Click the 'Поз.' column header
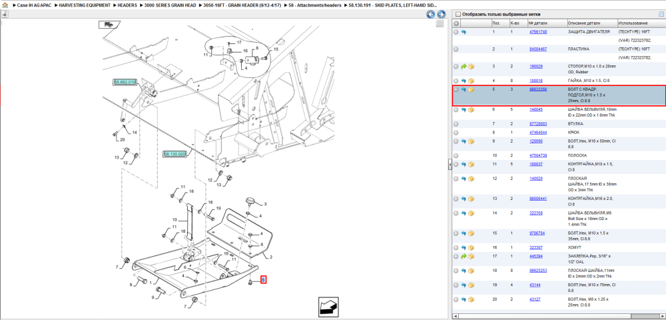The width and height of the screenshot is (666, 320). (x=499, y=23)
